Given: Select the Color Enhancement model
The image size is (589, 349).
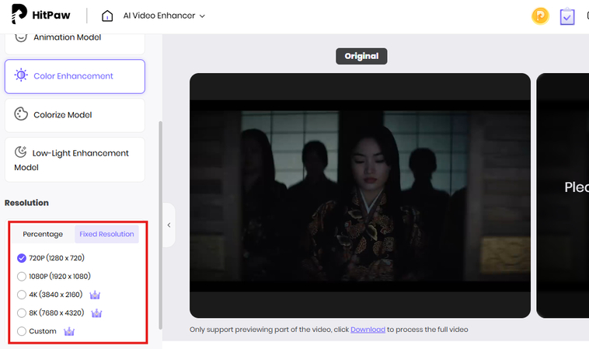Looking at the screenshot, I should click(x=75, y=76).
